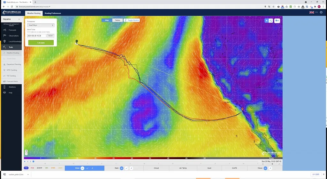Open Observations from the sidebar

(x=11, y=36)
